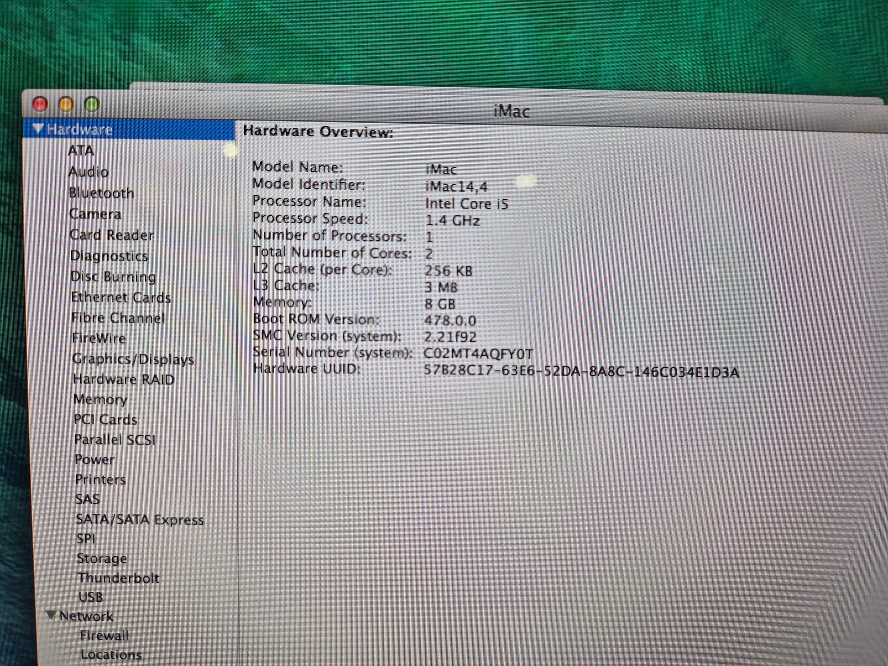Open the Bluetooth hardware section
888x666 pixels.
101,193
